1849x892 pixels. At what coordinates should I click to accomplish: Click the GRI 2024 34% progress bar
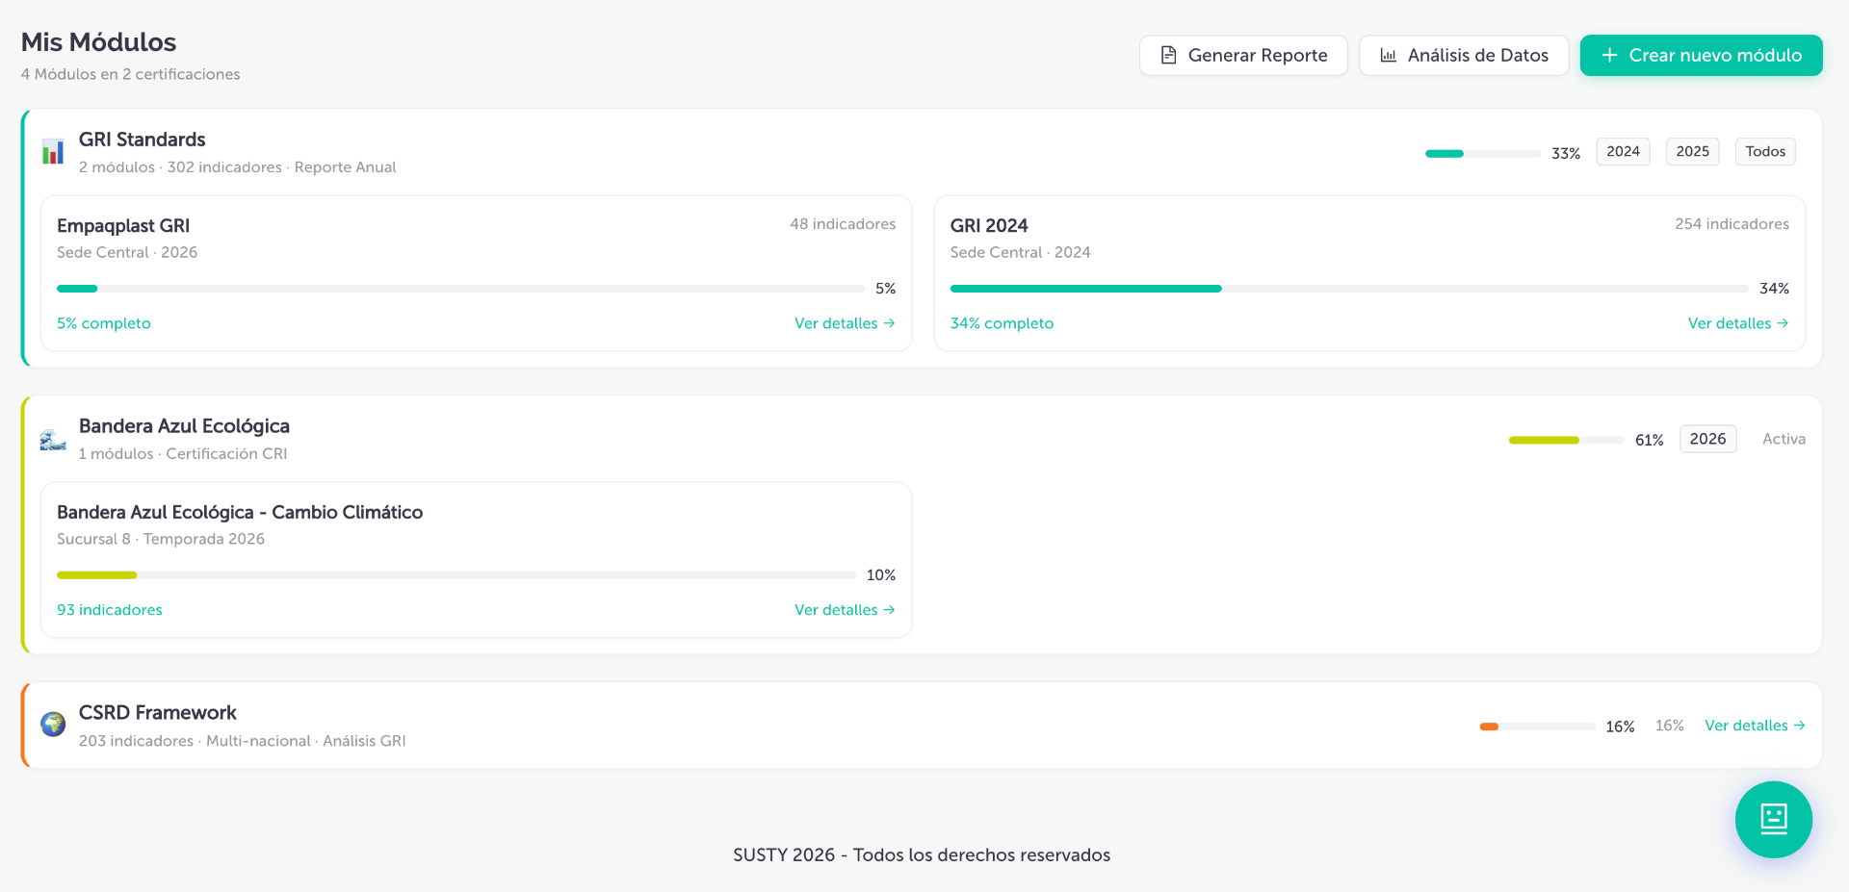pyautogui.click(x=1349, y=289)
